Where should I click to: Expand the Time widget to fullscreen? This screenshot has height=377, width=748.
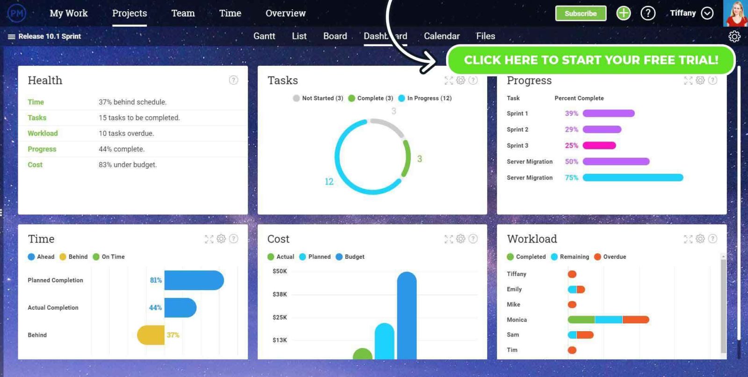(209, 239)
